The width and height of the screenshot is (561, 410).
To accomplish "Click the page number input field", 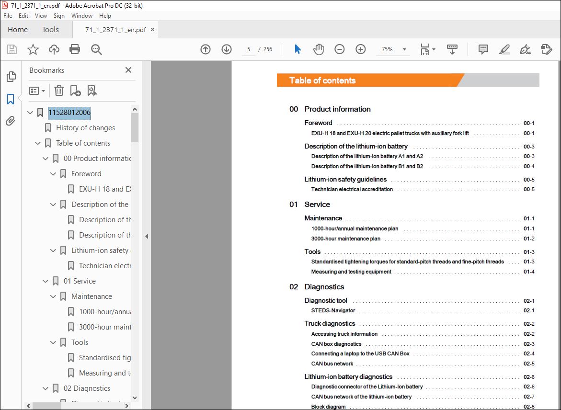I will 248,49.
